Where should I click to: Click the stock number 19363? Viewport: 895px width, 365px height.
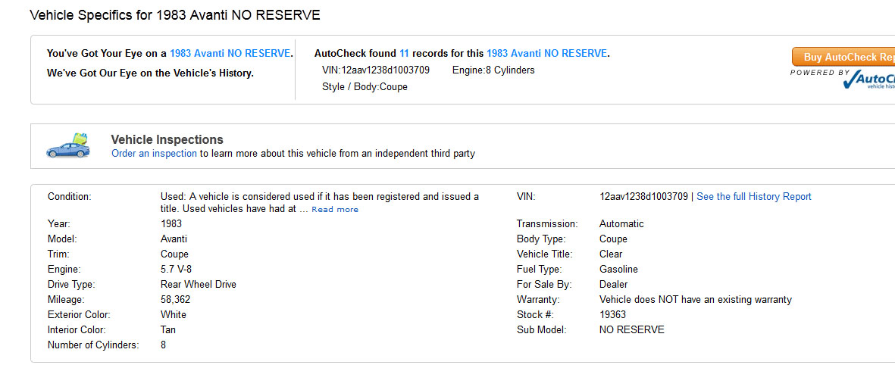pos(613,315)
